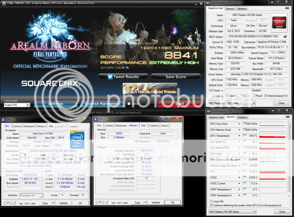Viewport: 294px width, 217px height.
Task: Click the Square Enix logo
Action: (x=50, y=83)
